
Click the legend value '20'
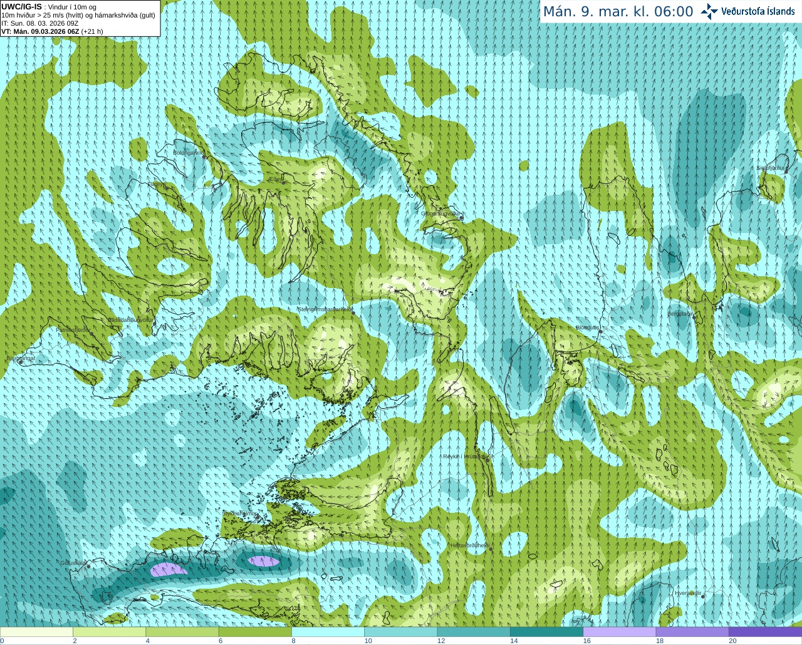[x=732, y=641]
